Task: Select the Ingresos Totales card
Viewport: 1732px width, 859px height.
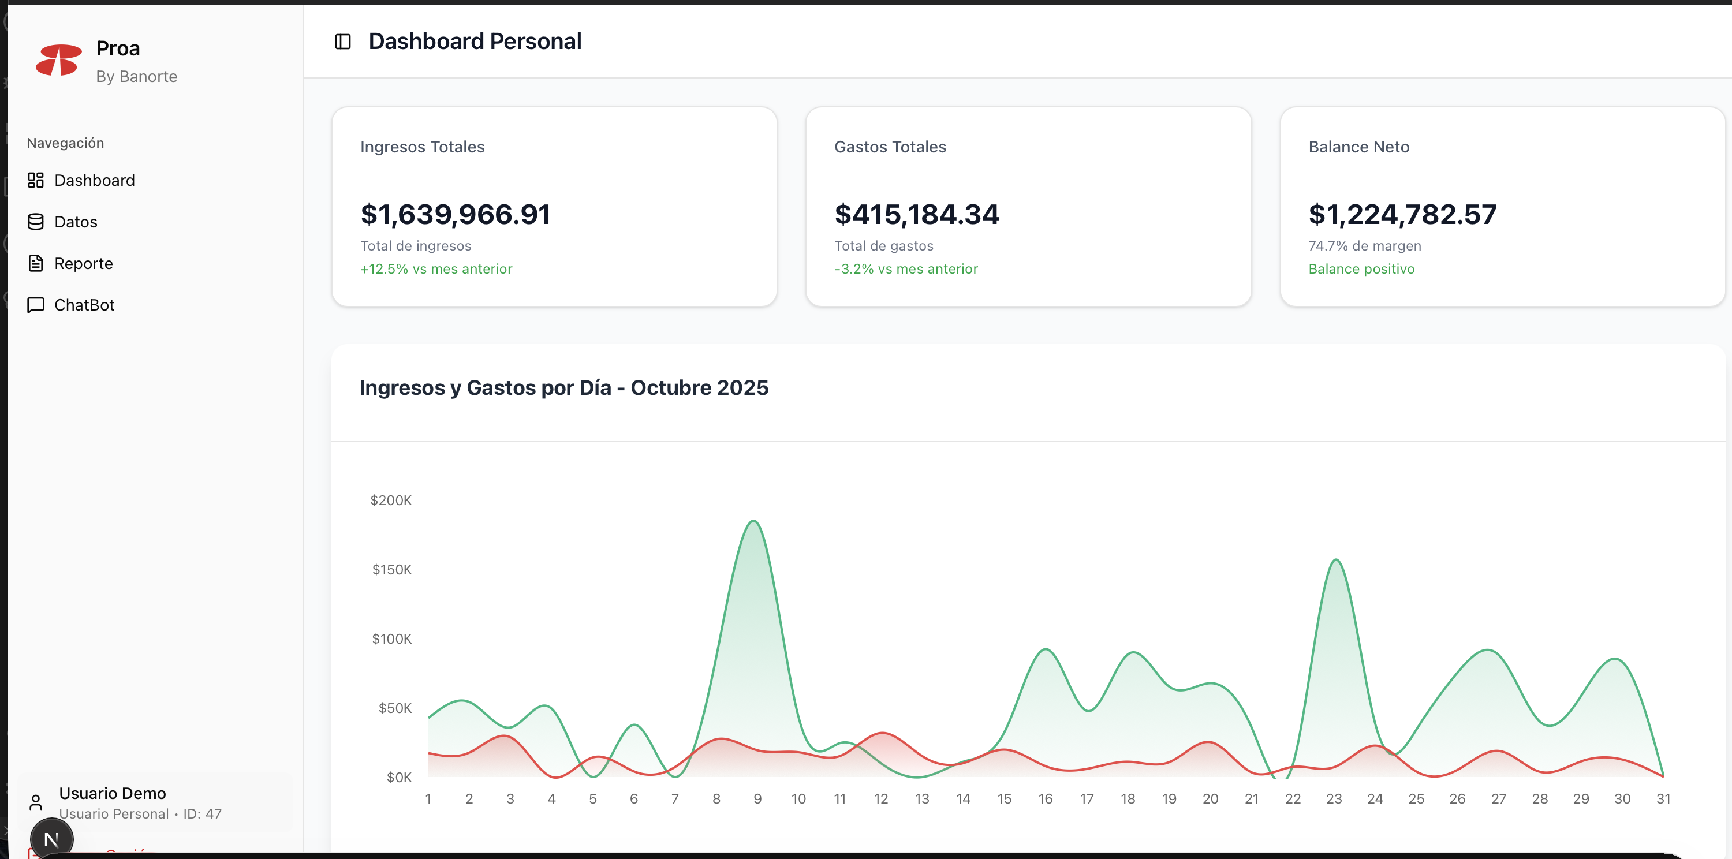Action: click(x=554, y=206)
